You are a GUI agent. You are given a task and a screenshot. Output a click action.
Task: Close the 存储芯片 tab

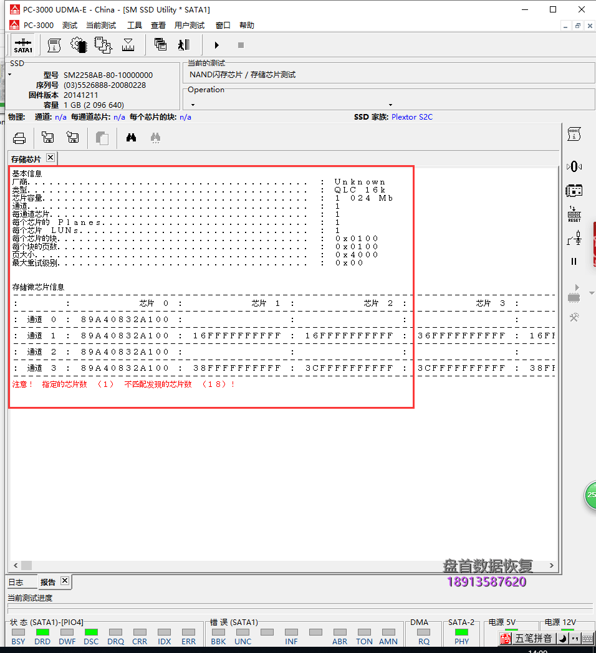click(50, 158)
